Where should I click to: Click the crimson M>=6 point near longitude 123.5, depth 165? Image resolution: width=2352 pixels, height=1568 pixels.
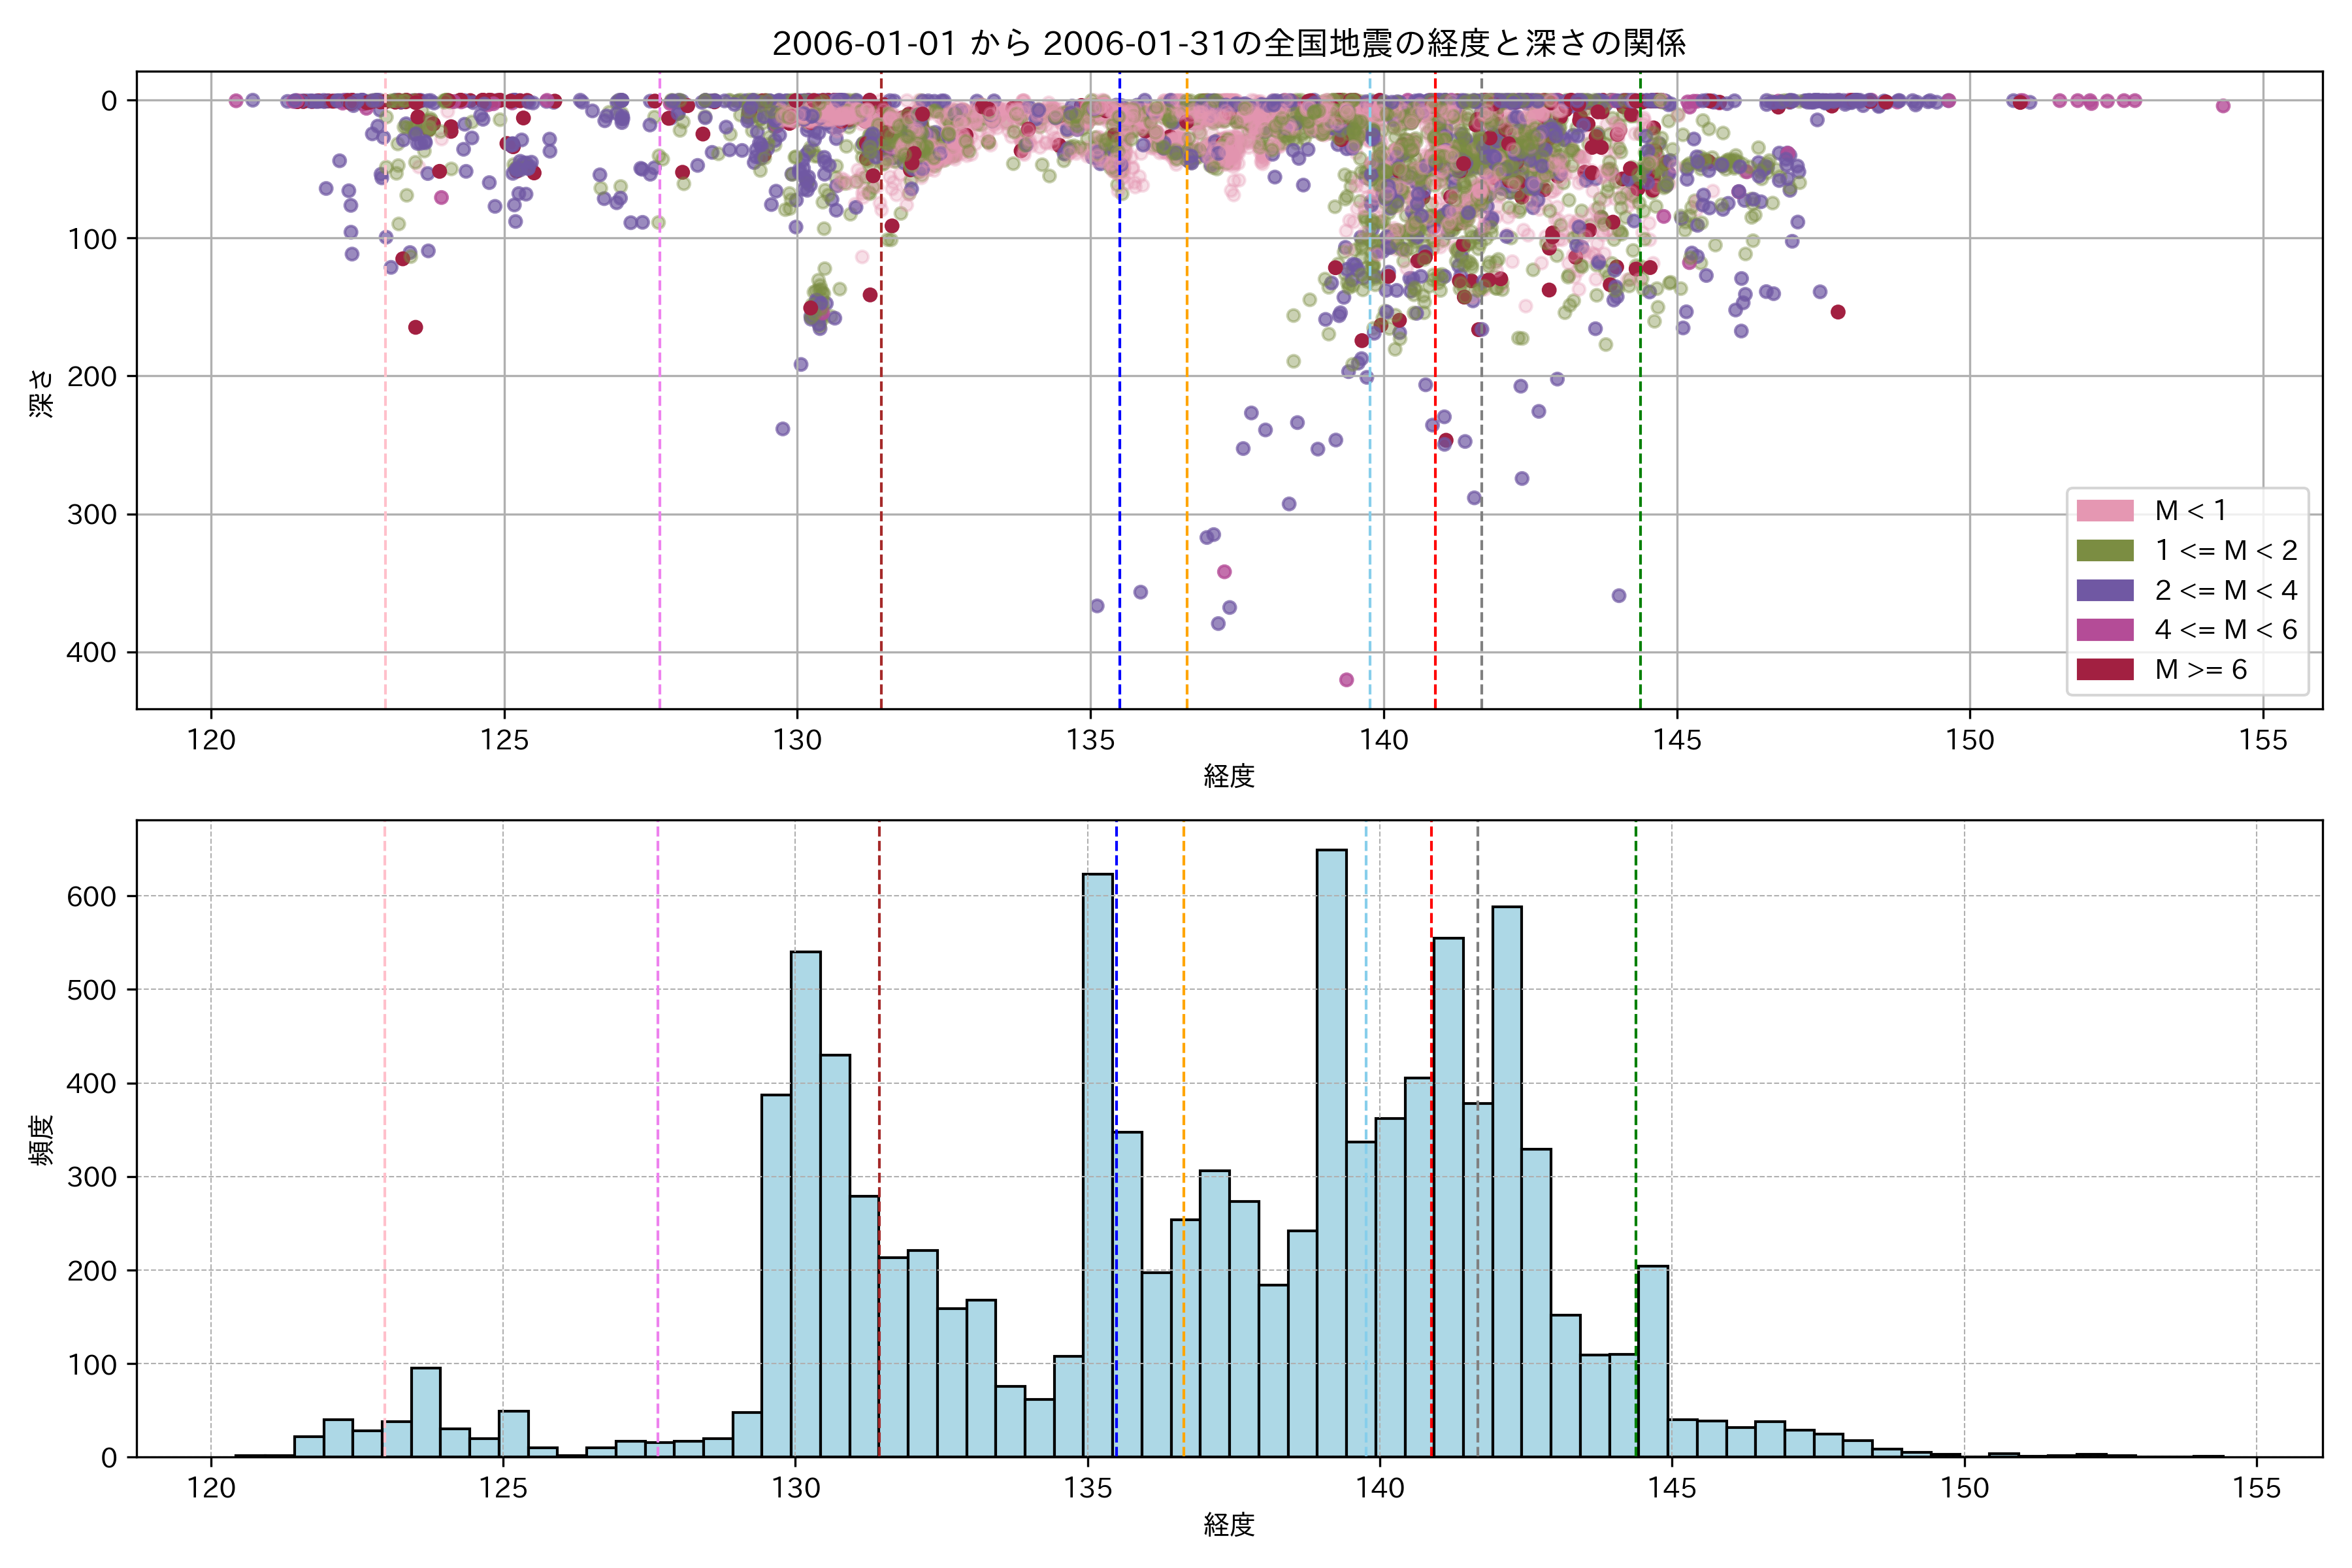415,327
